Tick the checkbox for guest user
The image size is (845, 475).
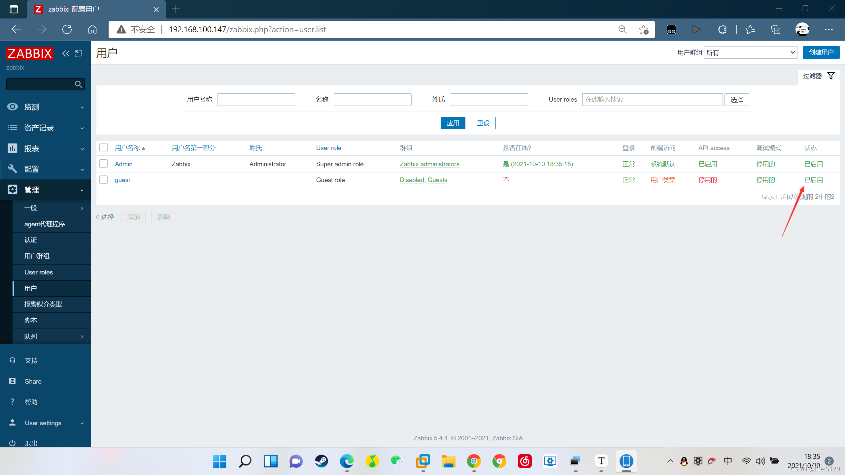point(104,180)
